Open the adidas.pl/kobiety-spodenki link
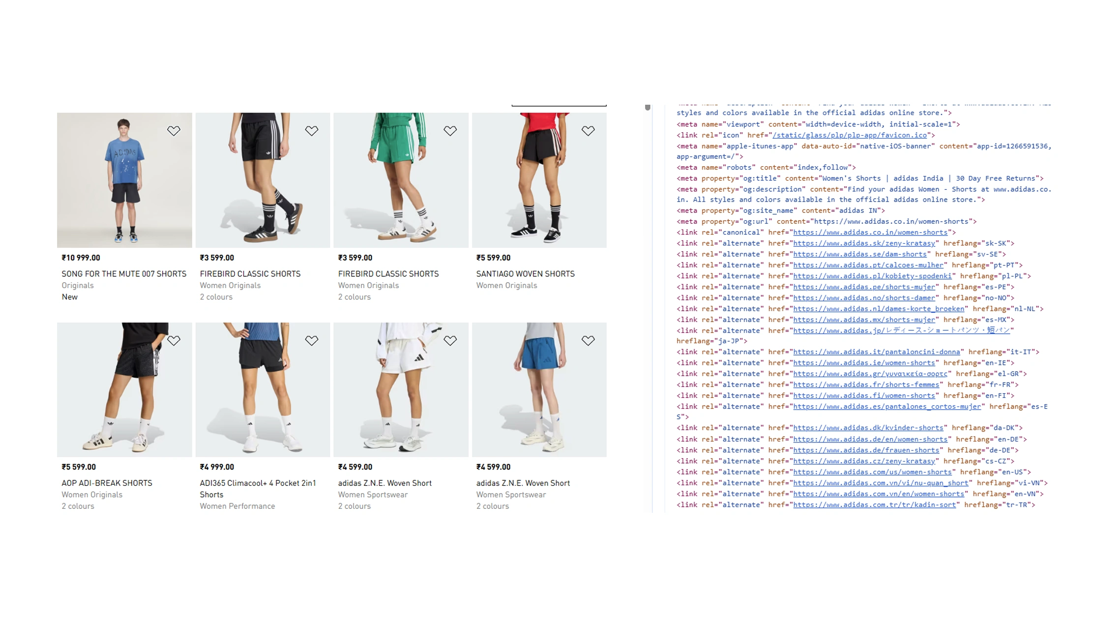Image resolution: width=1093 pixels, height=618 pixels. point(872,276)
